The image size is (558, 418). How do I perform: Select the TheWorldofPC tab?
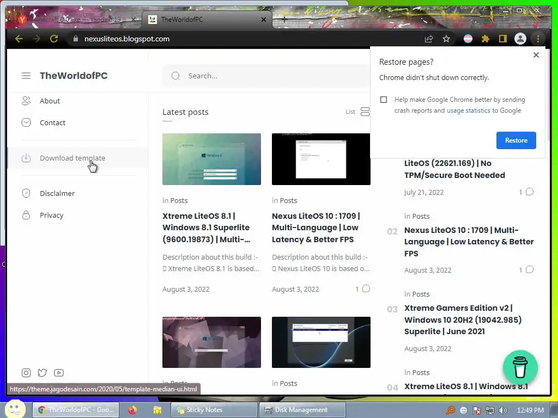tap(207, 20)
